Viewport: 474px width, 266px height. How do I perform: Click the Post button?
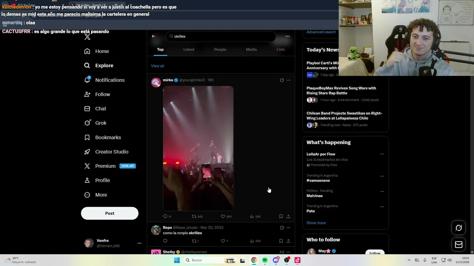[x=110, y=213]
